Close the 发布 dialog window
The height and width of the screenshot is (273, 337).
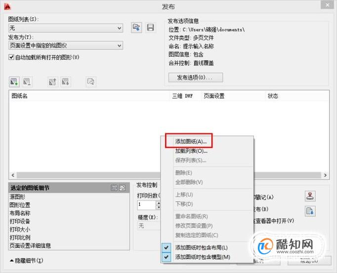click(x=327, y=5)
